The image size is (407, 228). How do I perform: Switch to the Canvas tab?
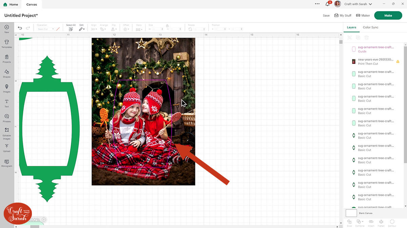(x=32, y=4)
